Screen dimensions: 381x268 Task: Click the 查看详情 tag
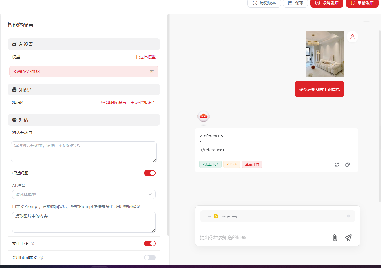coord(252,164)
